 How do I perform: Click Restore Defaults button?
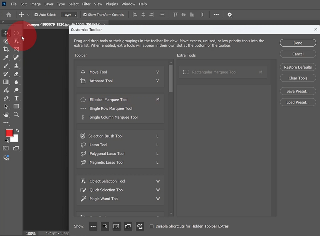[298, 67]
